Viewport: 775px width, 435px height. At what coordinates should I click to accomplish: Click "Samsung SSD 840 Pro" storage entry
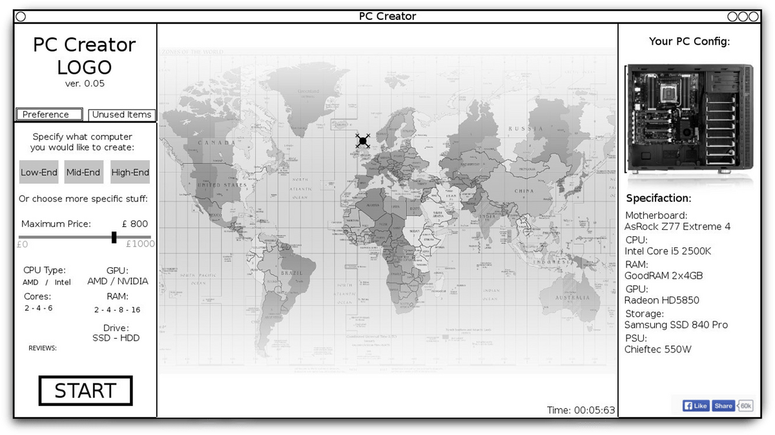676,325
